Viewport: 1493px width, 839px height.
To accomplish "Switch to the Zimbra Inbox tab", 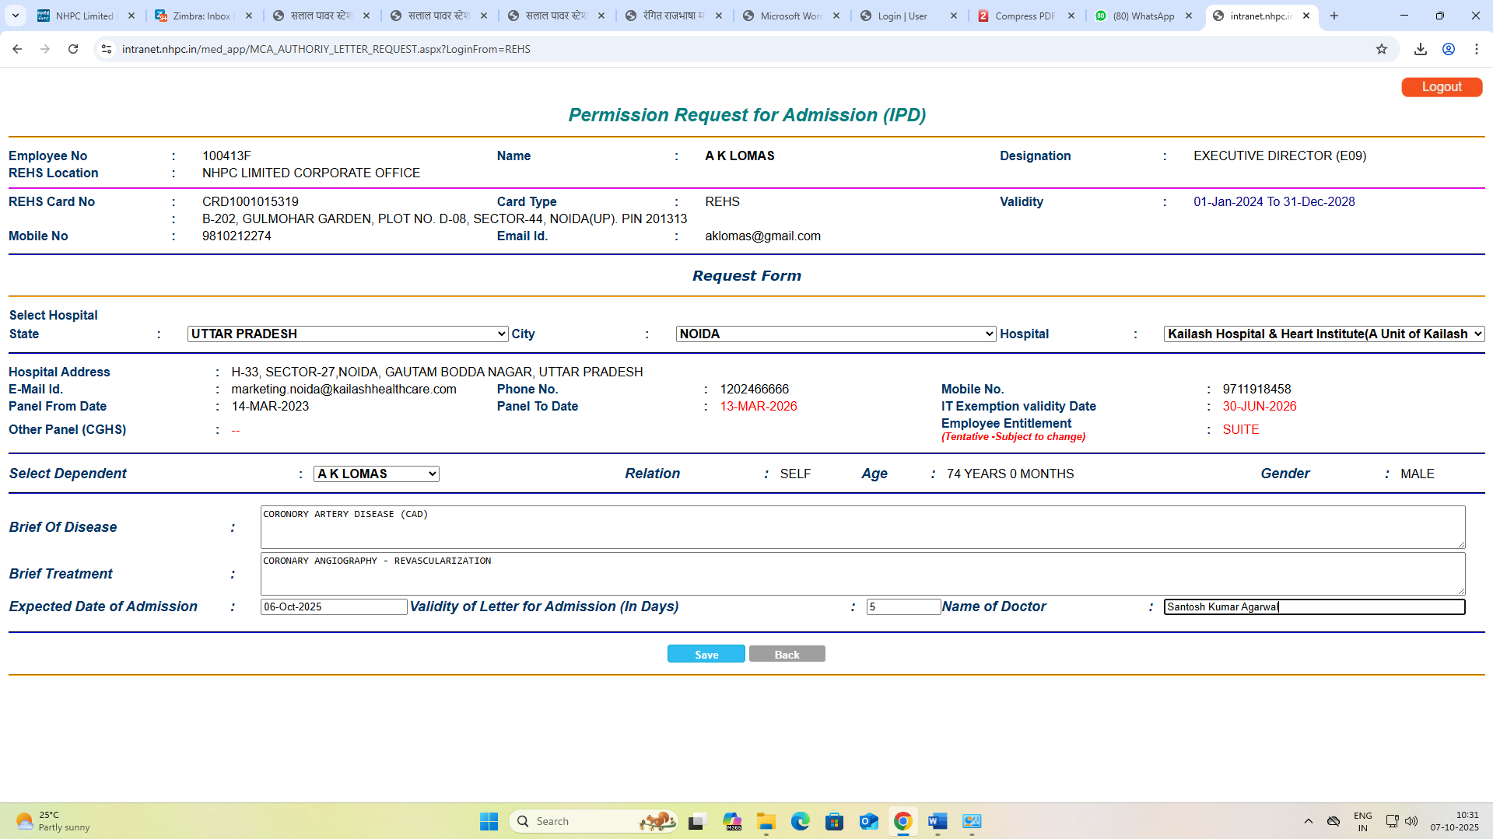I will tap(202, 16).
